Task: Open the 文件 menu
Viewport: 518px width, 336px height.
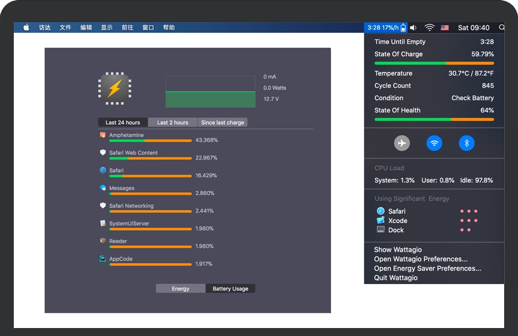Action: (x=65, y=27)
